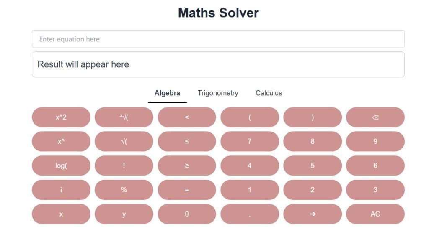Click the right arrow key
Screen dimensions: 429x242
312,214
